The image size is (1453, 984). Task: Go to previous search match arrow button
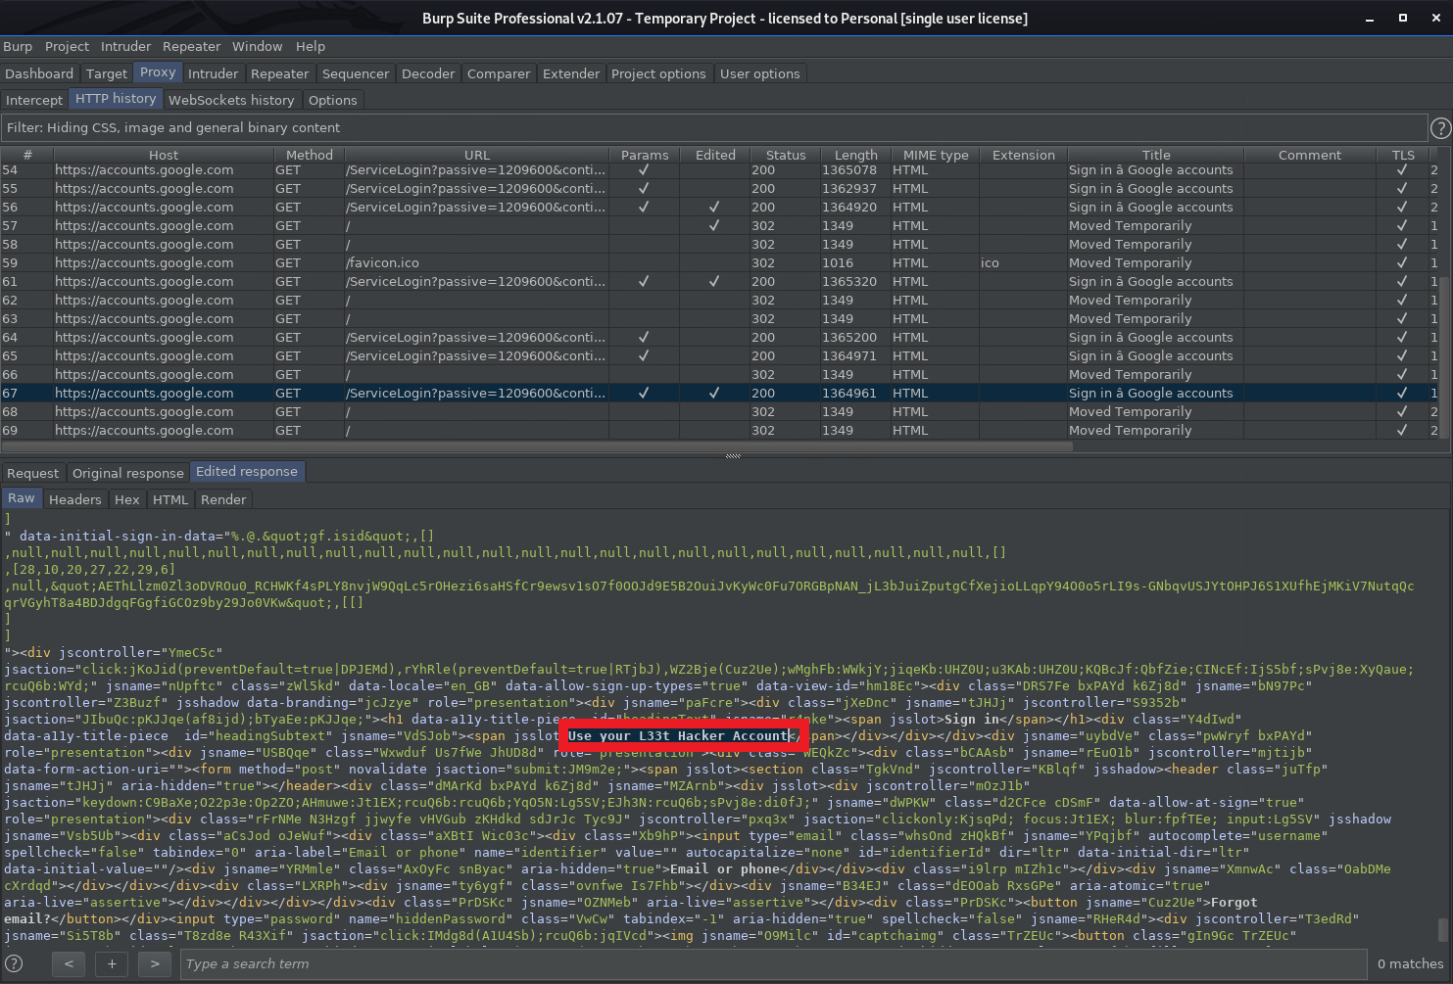[69, 964]
